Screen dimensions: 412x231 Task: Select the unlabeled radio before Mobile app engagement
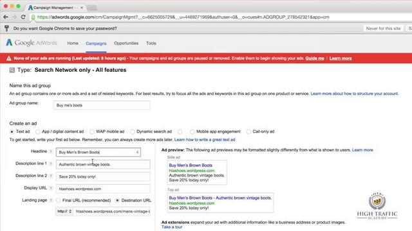[x=180, y=132]
